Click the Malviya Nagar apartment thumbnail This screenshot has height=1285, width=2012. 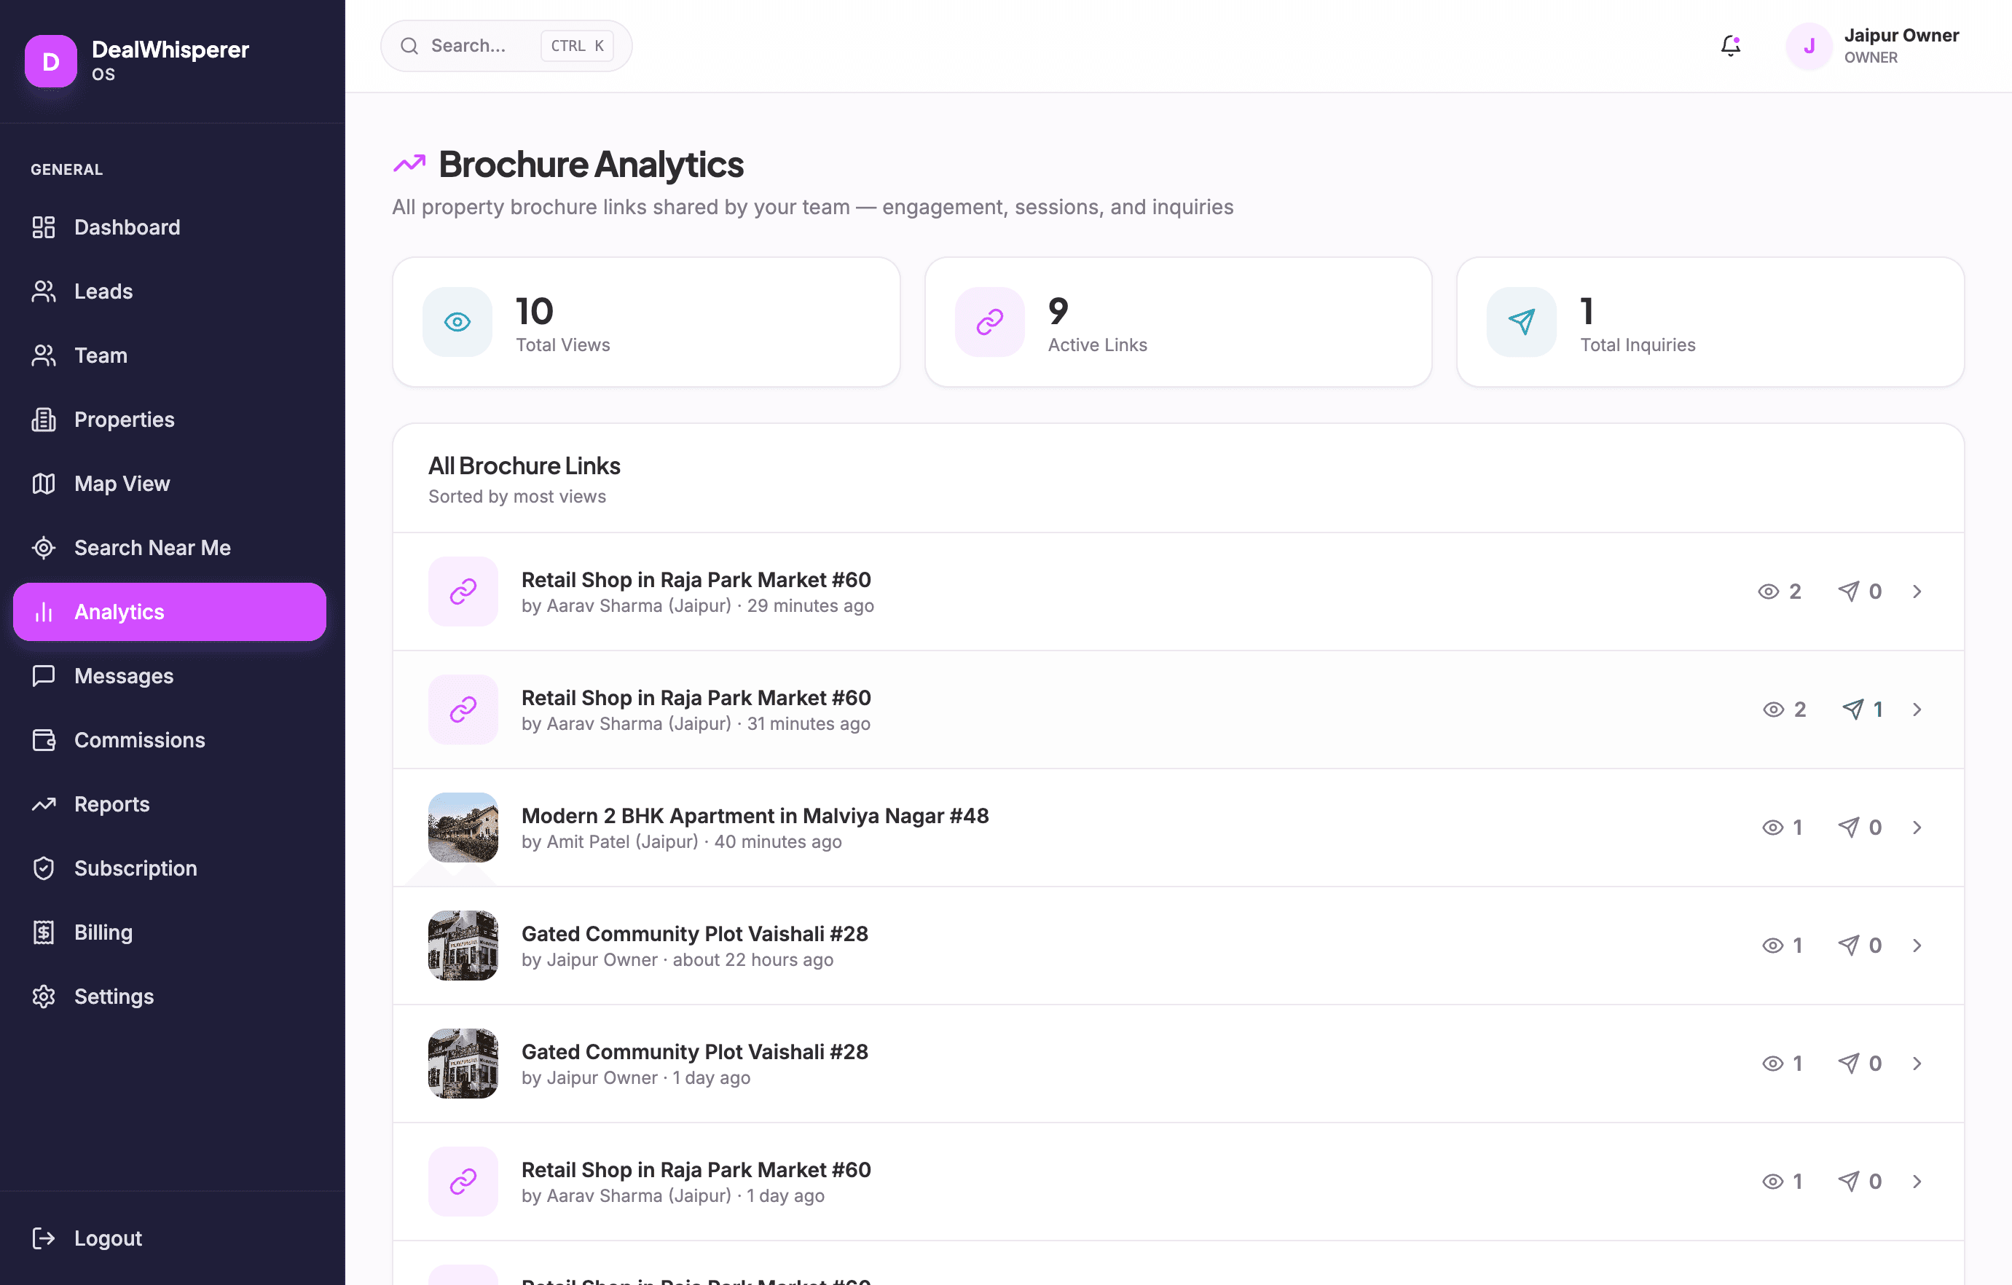pos(463,828)
